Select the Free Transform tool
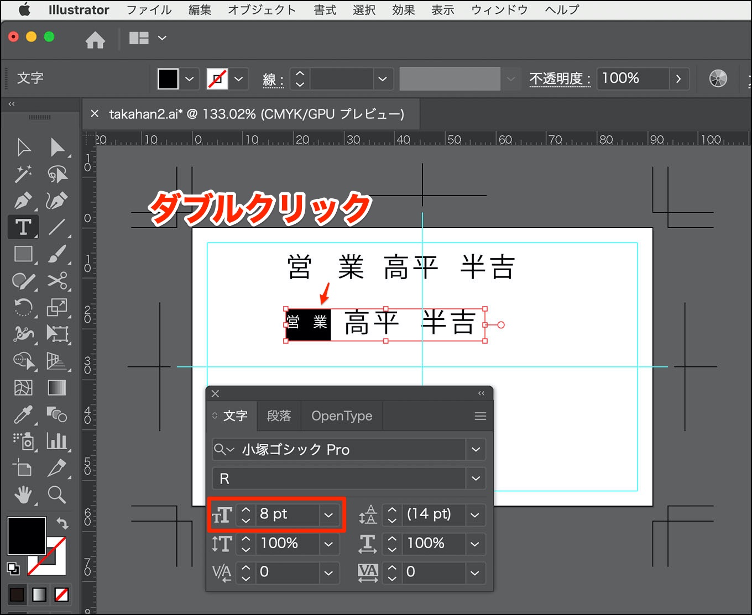 tap(57, 334)
